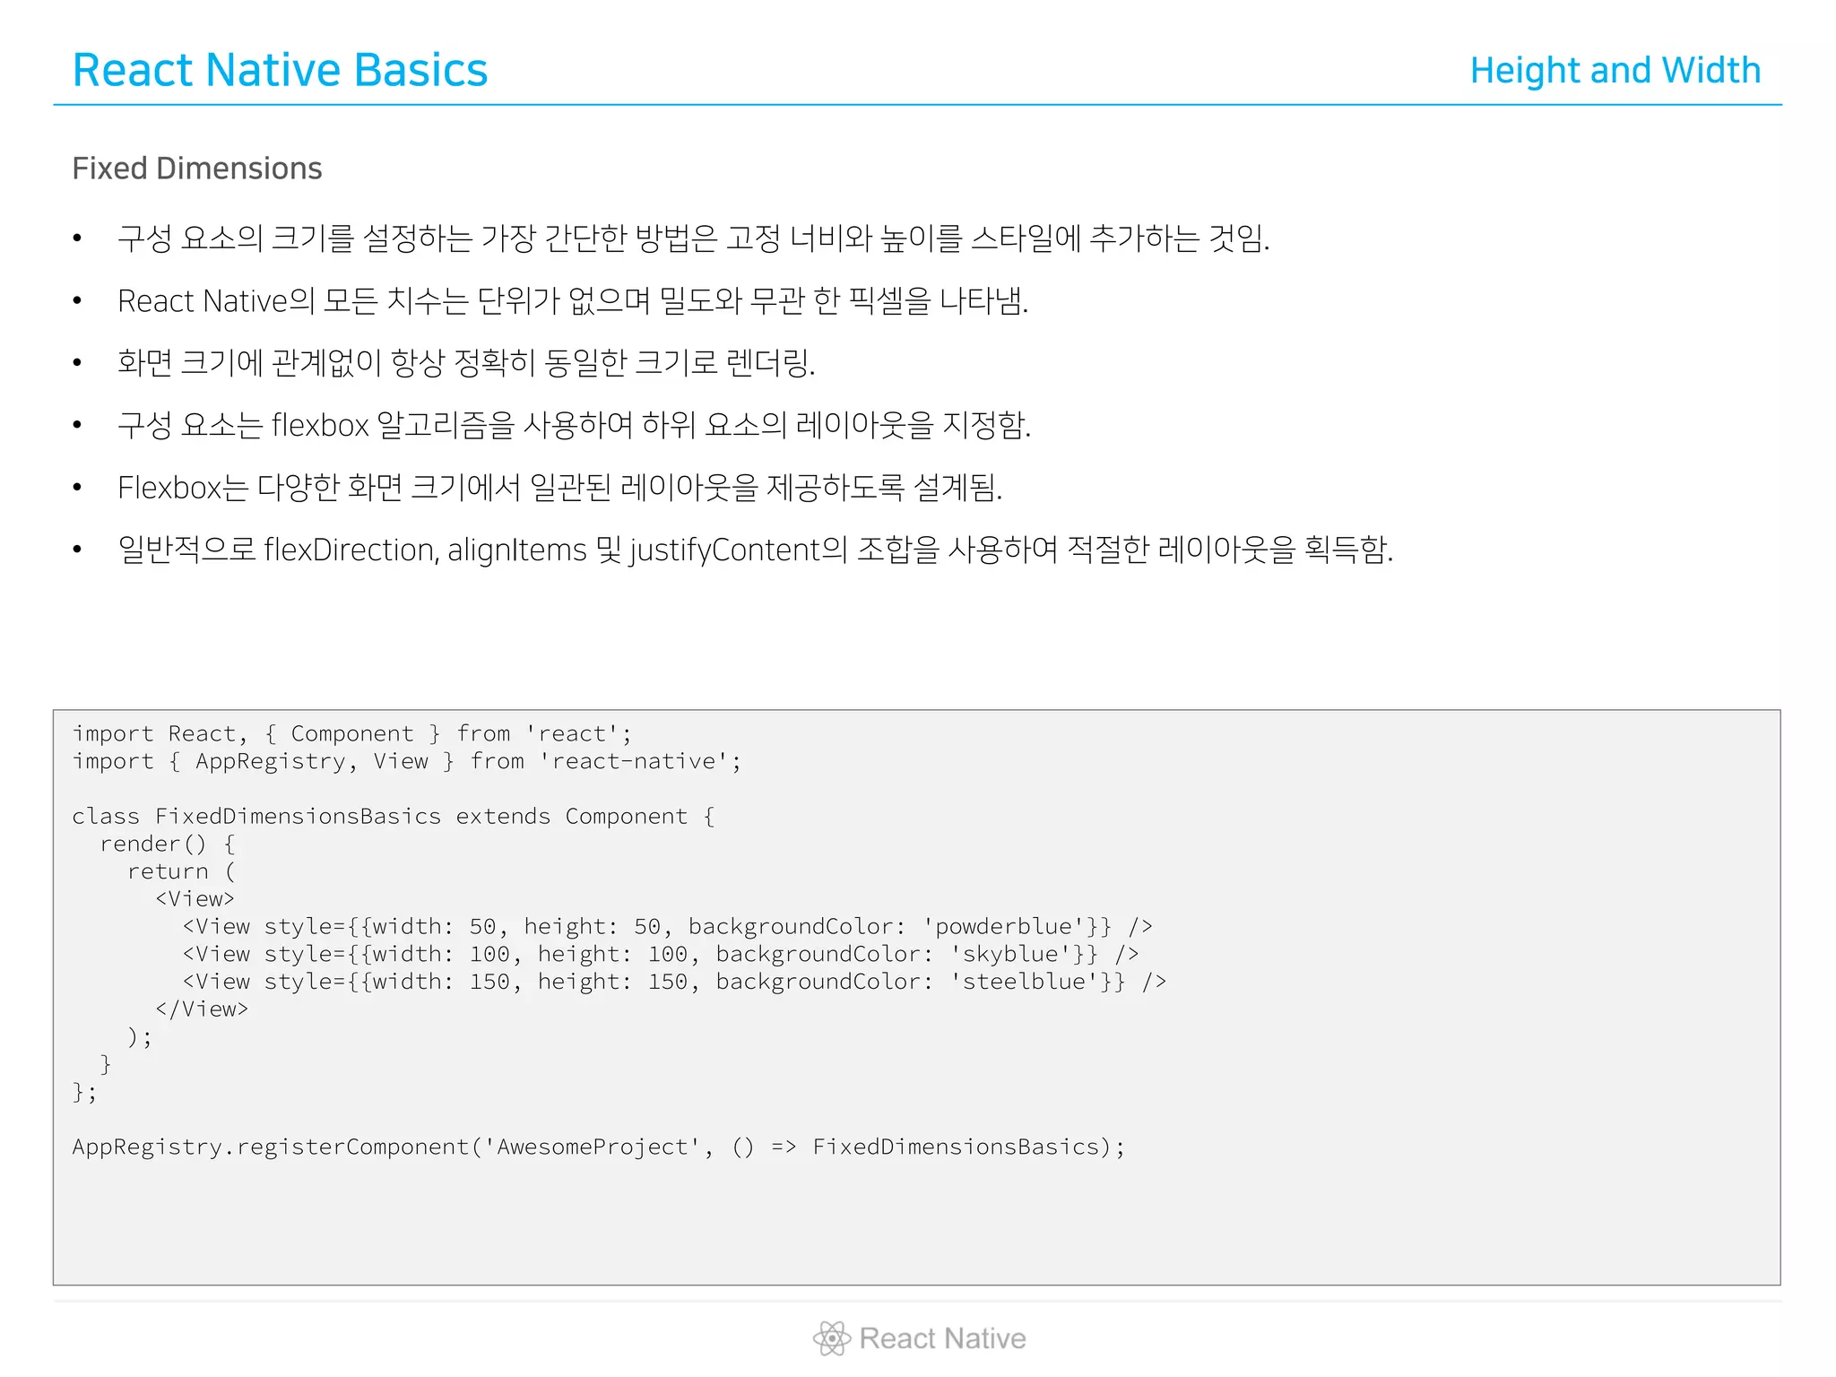Click code line importing from 'react'

tap(352, 734)
